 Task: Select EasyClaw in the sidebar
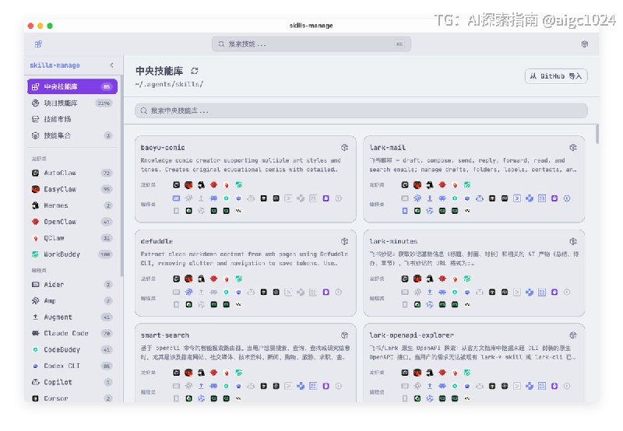[x=72, y=189]
